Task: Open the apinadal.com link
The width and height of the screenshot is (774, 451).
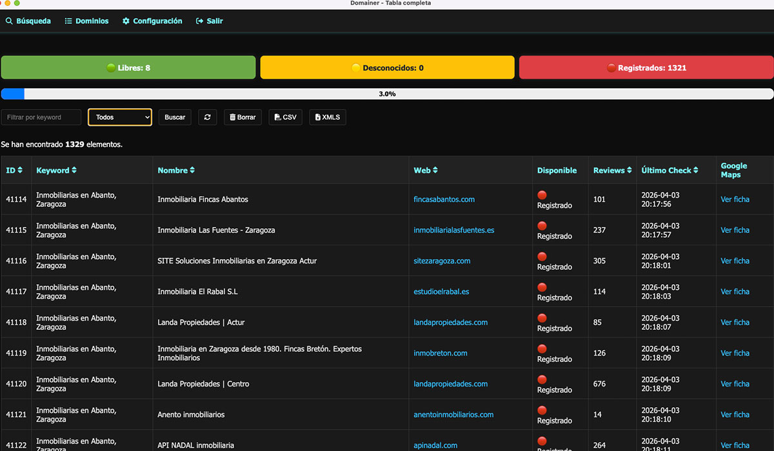Action: click(x=435, y=445)
